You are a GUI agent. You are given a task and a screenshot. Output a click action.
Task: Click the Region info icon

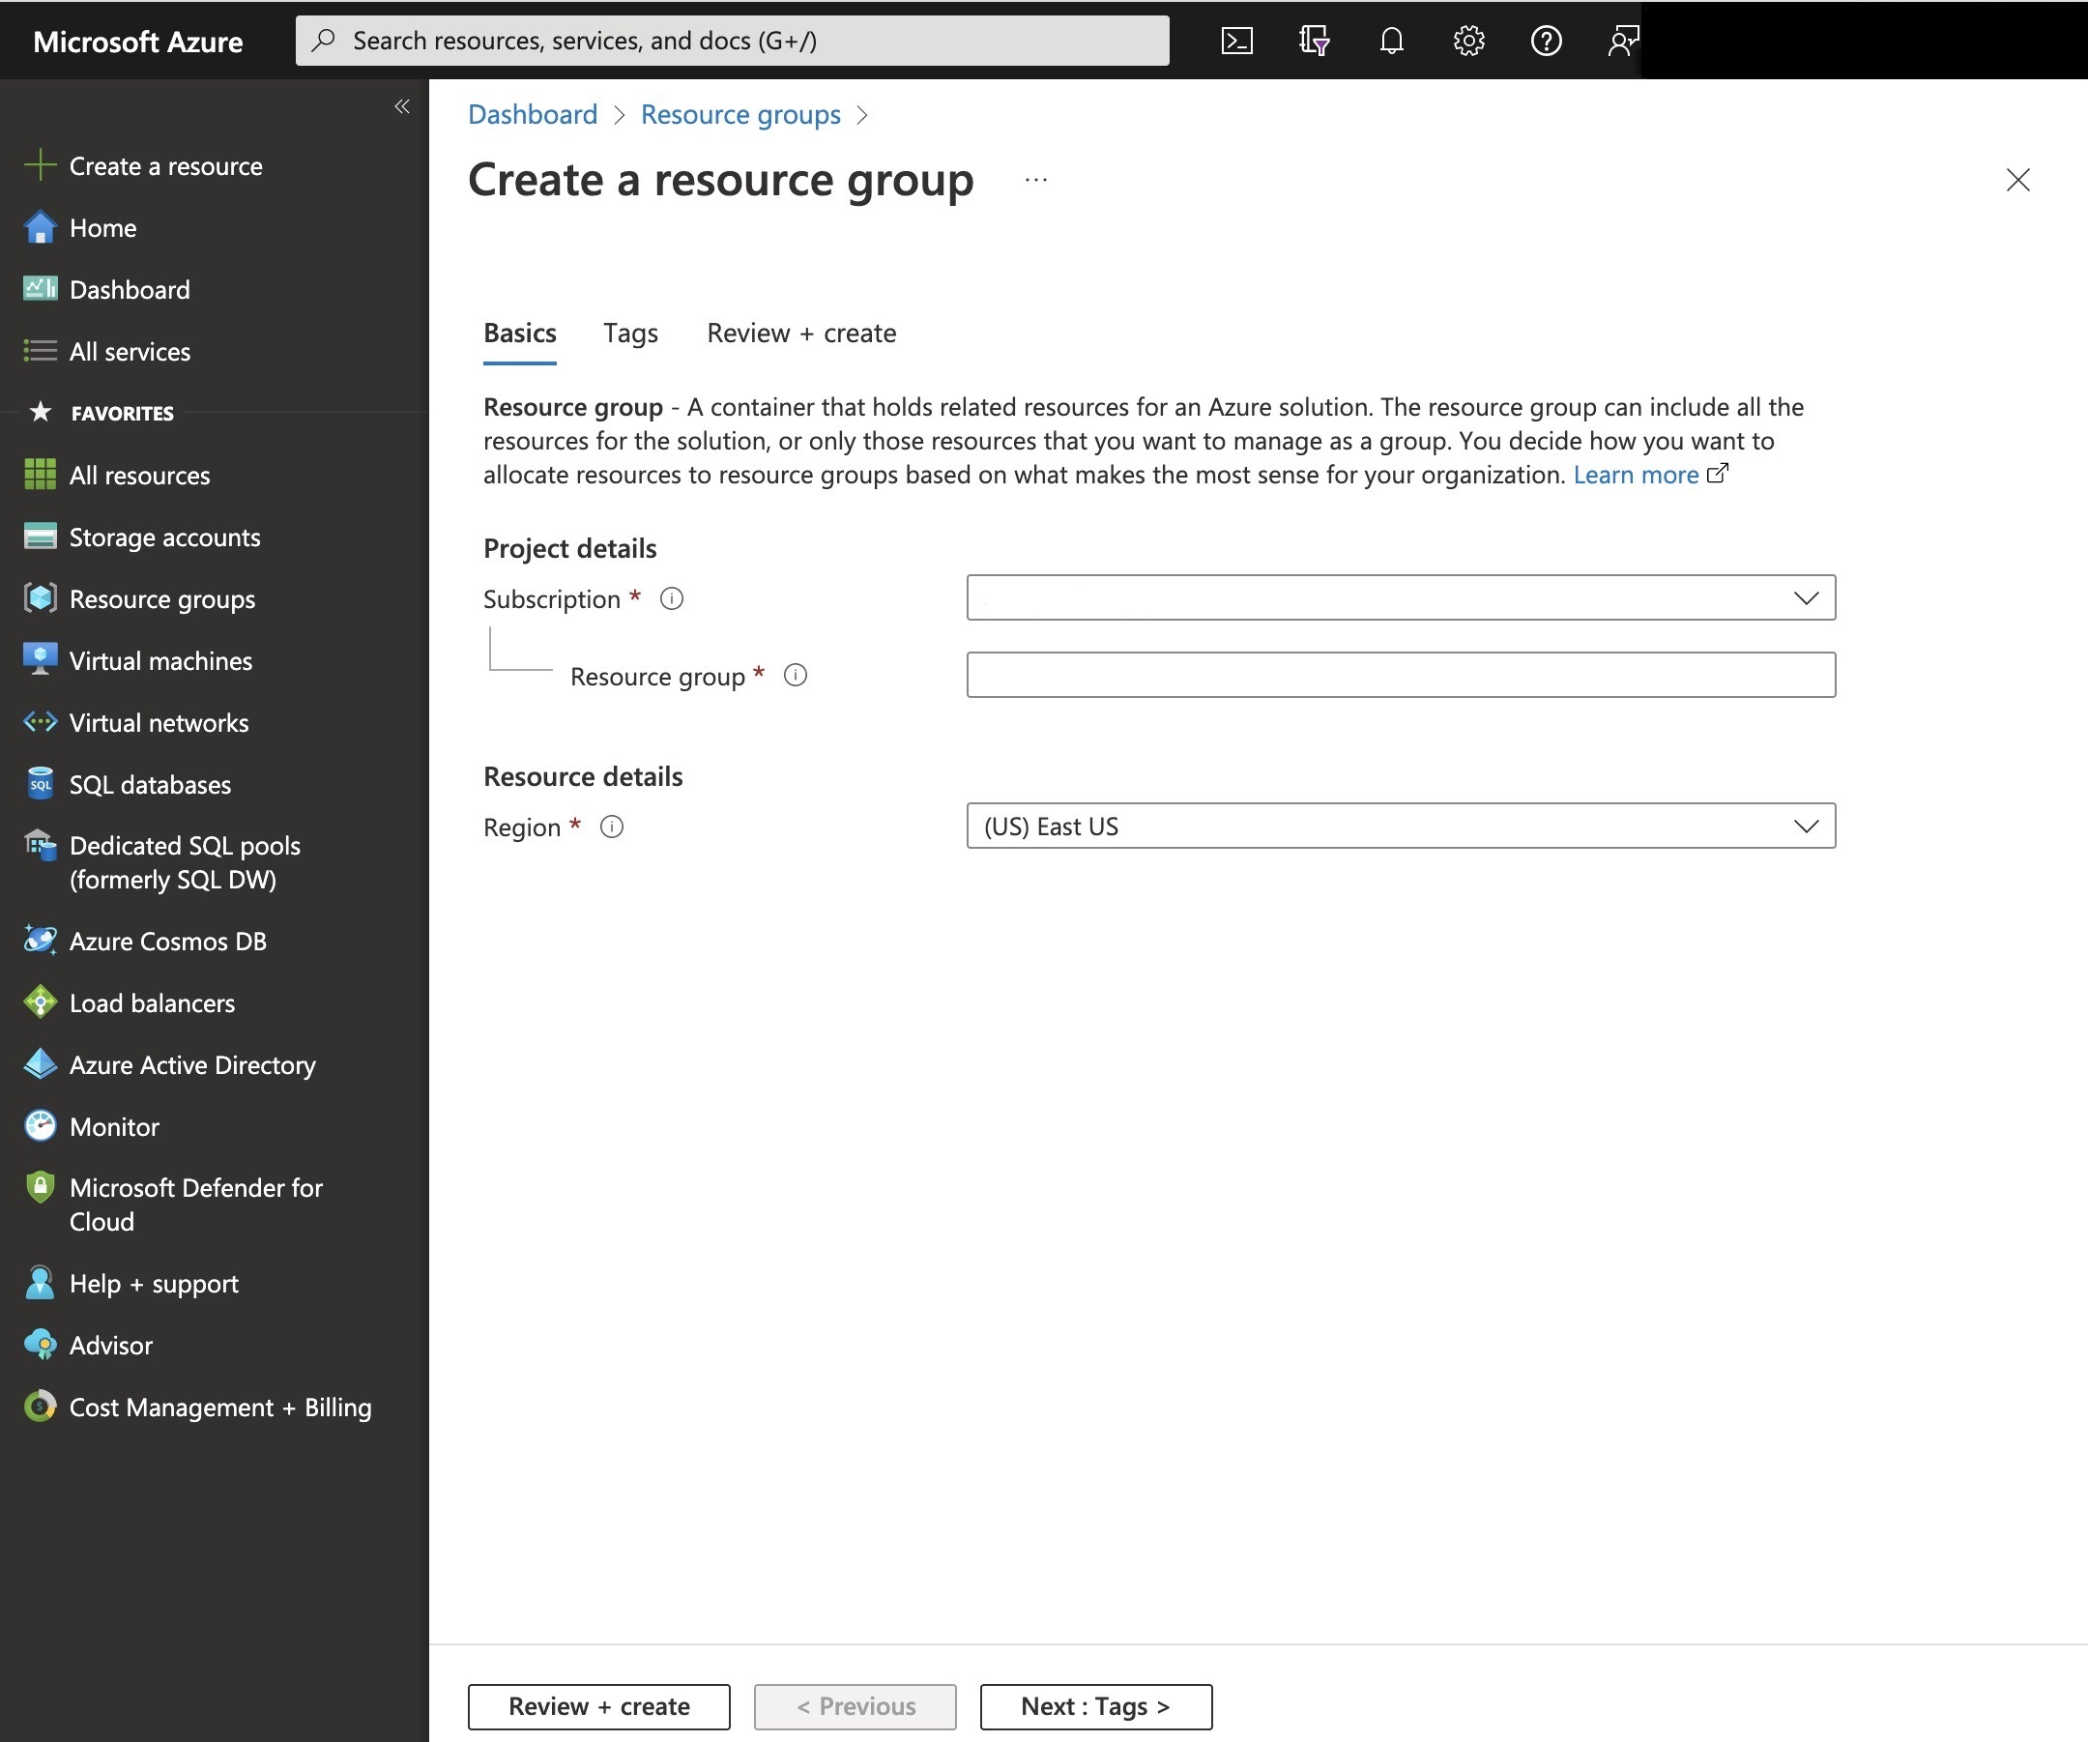pos(613,827)
